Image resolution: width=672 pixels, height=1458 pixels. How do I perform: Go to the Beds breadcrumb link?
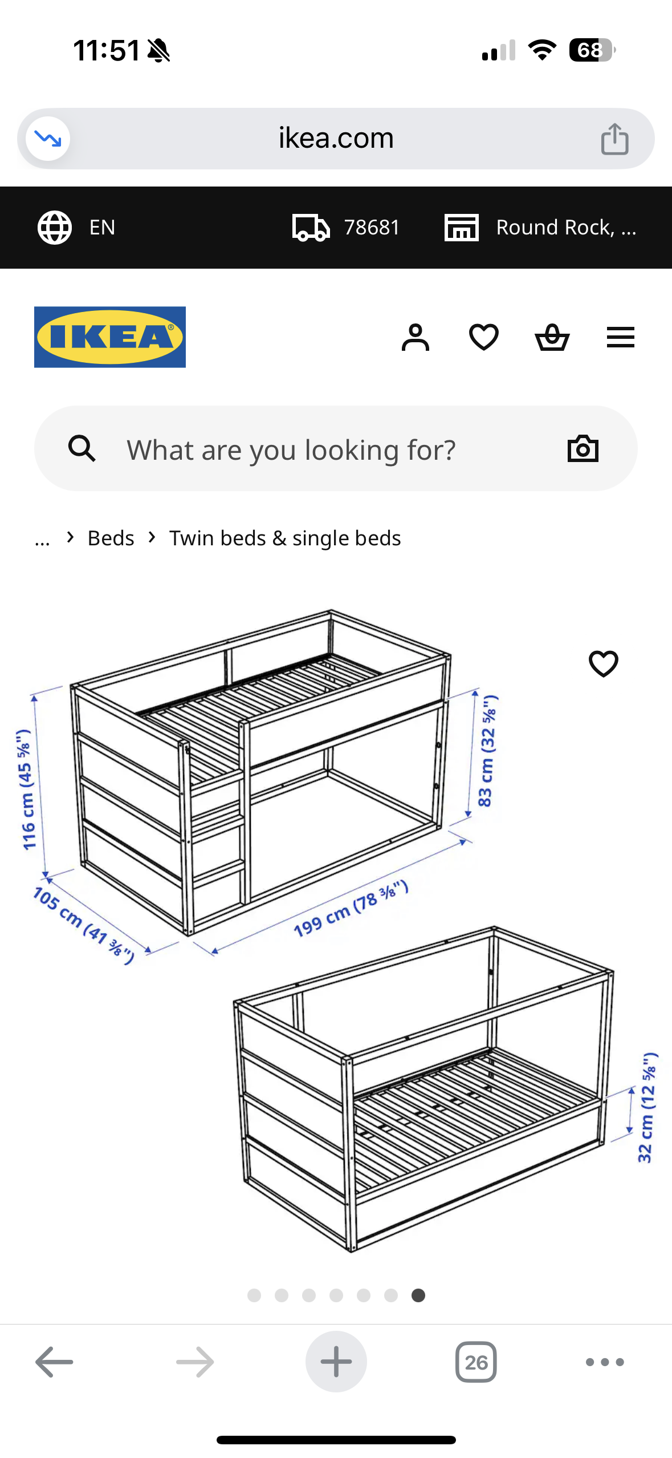point(111,538)
